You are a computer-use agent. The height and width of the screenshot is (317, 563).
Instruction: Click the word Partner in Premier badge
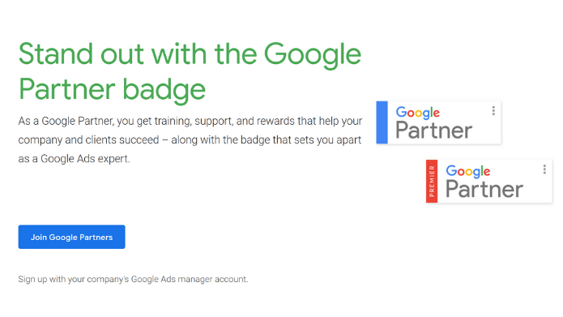[484, 189]
